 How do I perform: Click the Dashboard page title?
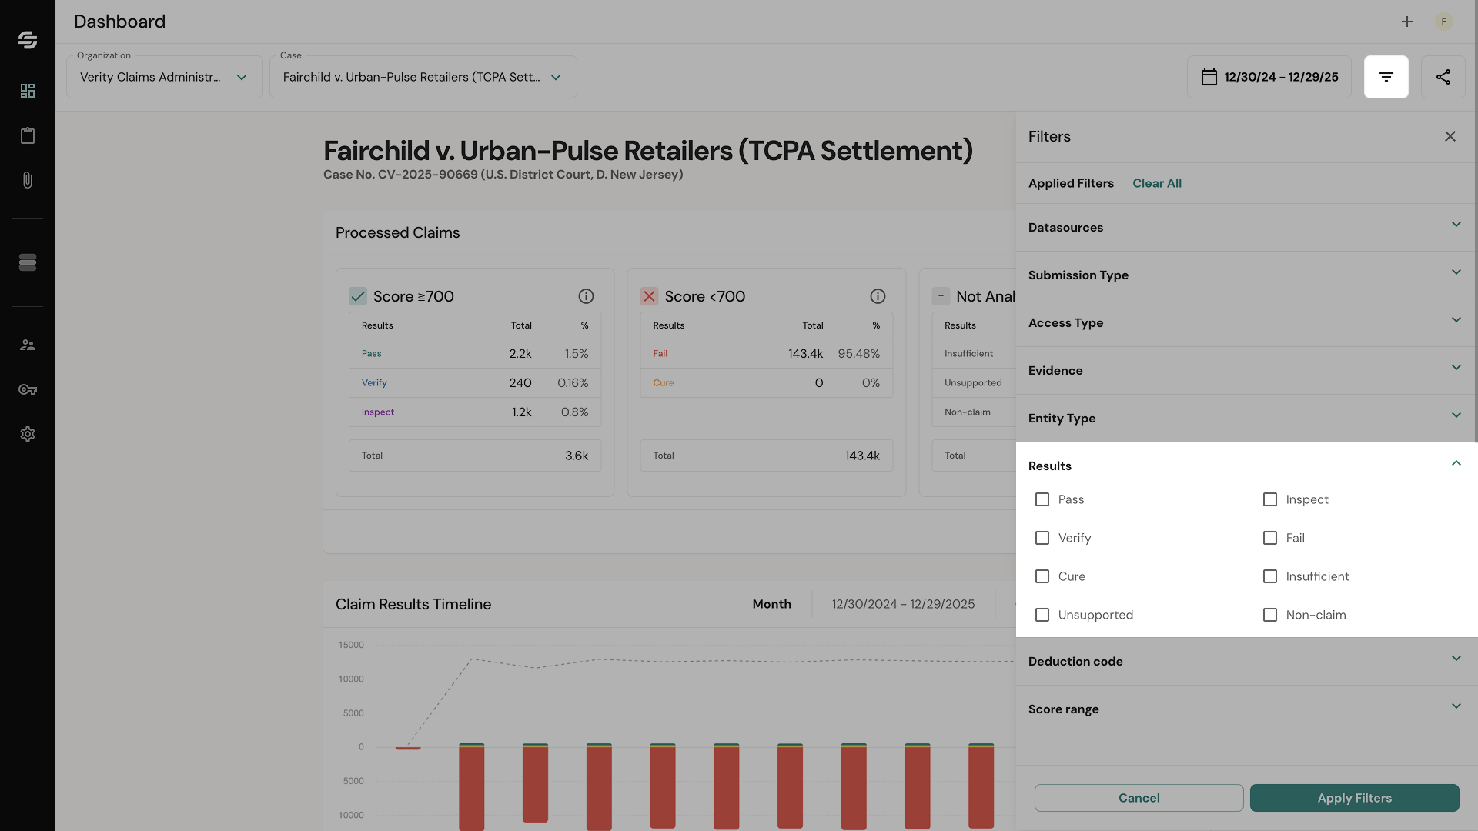click(119, 22)
